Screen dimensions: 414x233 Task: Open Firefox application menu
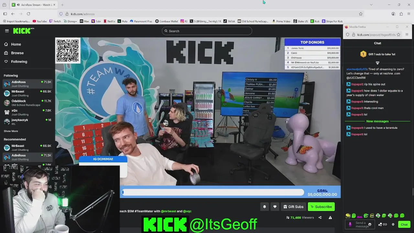409,14
